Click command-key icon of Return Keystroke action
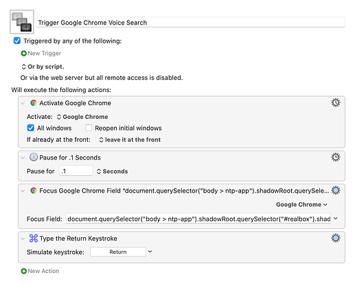Viewport: 355px width, 284px height. 34,239
